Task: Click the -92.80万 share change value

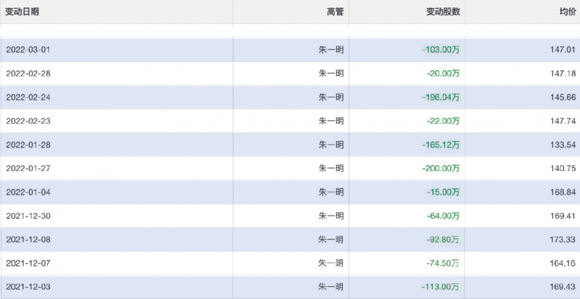Action: (x=443, y=239)
